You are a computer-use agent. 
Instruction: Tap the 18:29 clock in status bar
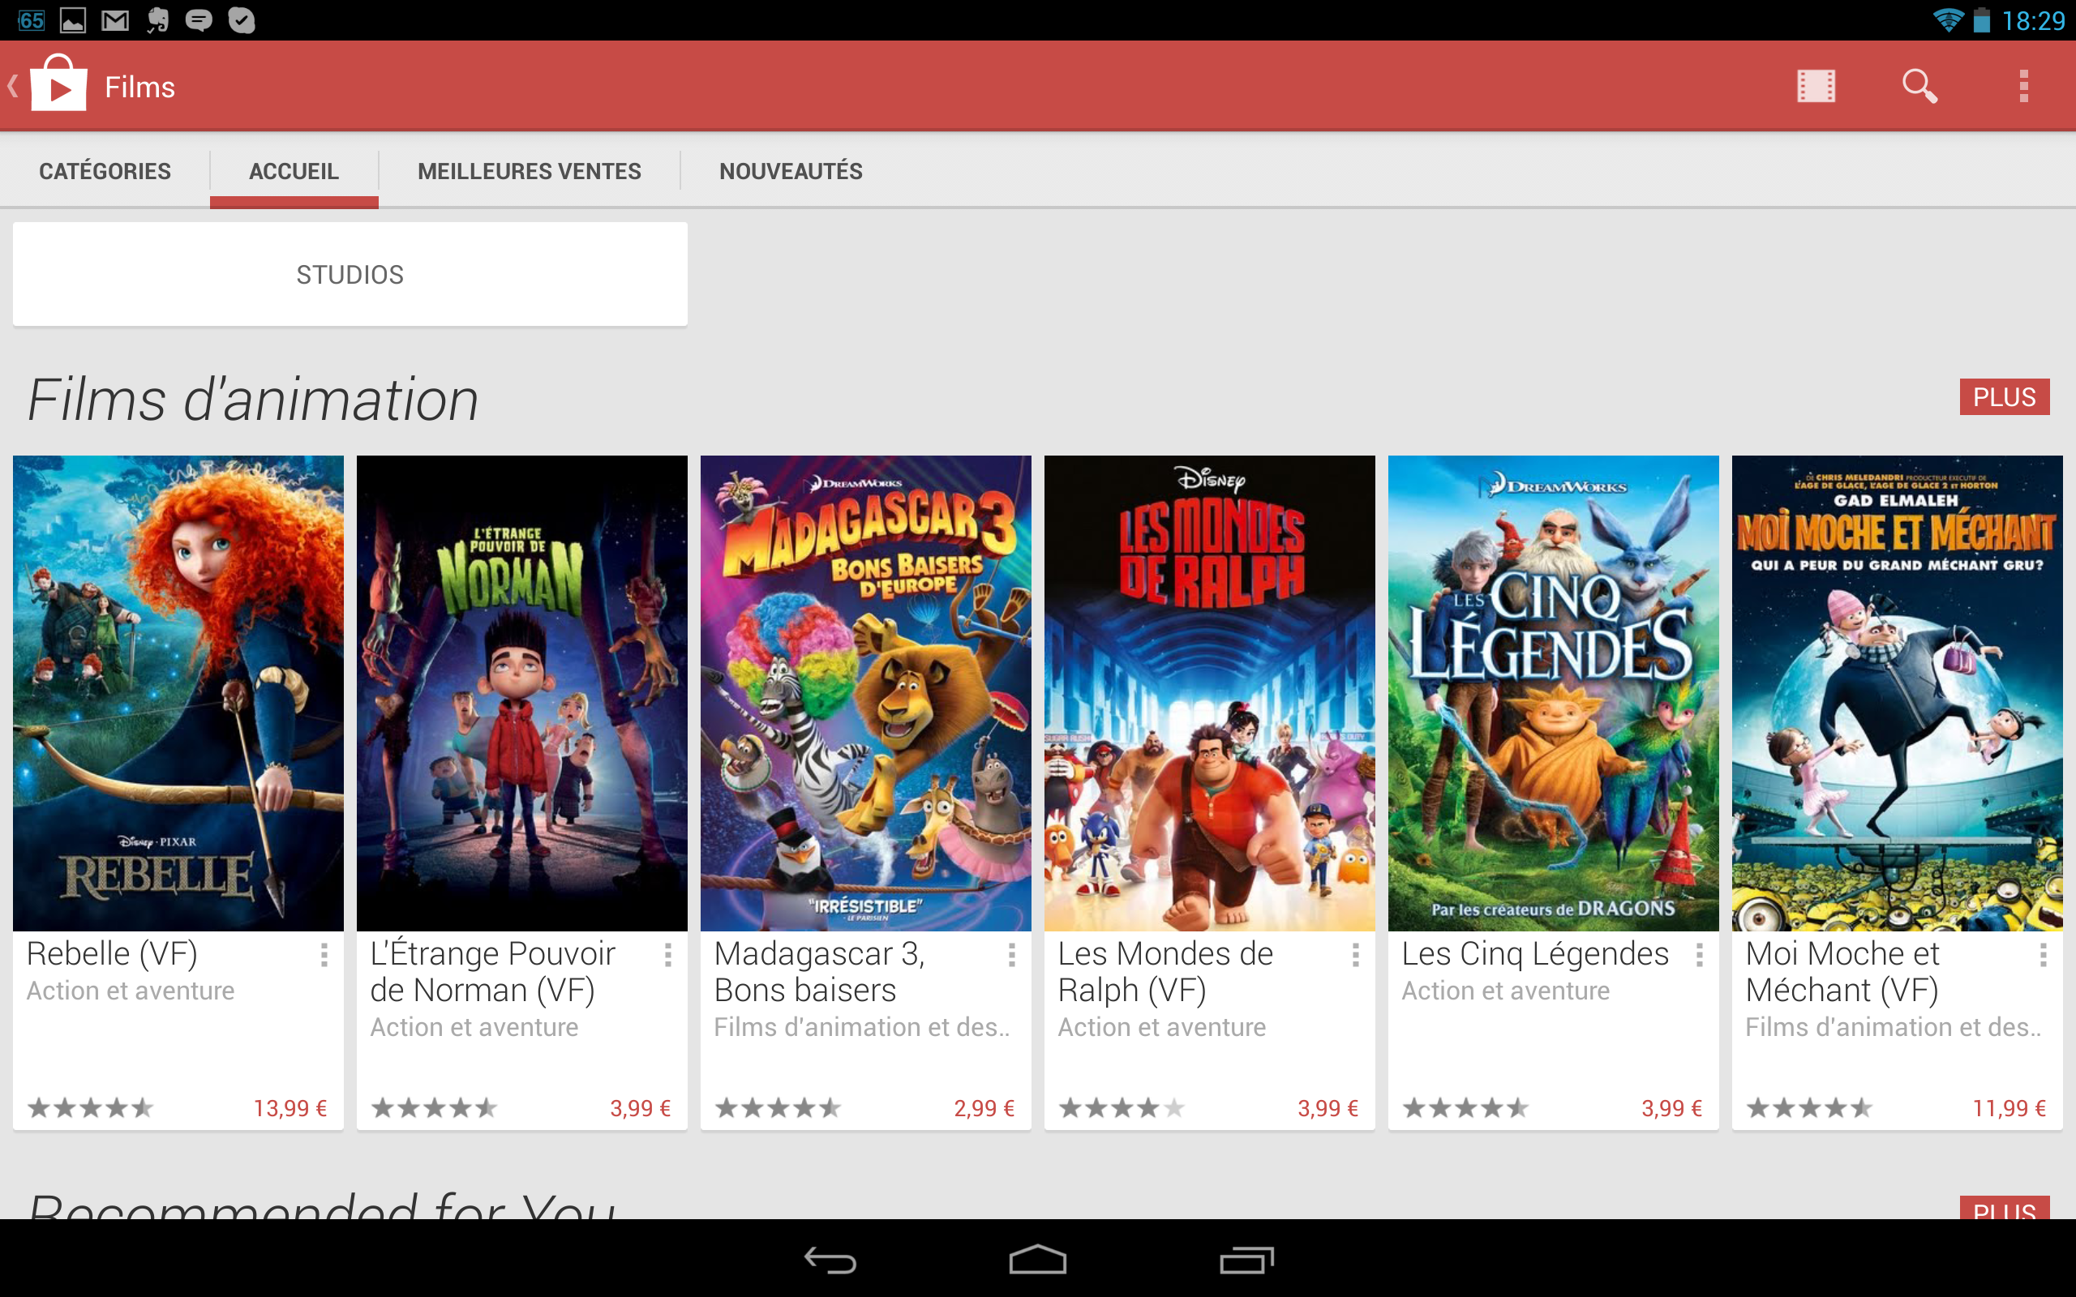coord(2033,19)
